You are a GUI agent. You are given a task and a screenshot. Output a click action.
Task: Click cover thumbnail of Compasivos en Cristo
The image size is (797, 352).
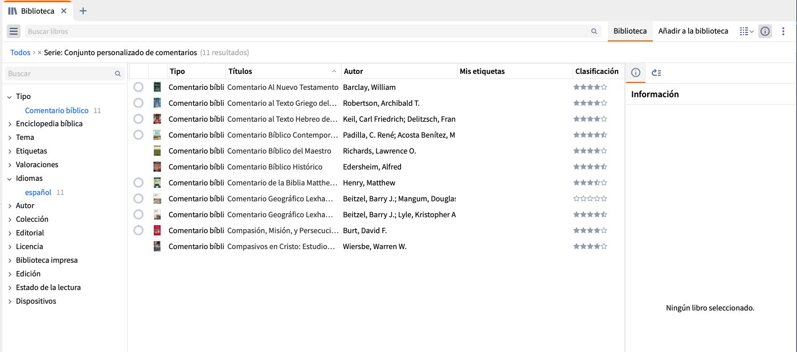(x=157, y=246)
